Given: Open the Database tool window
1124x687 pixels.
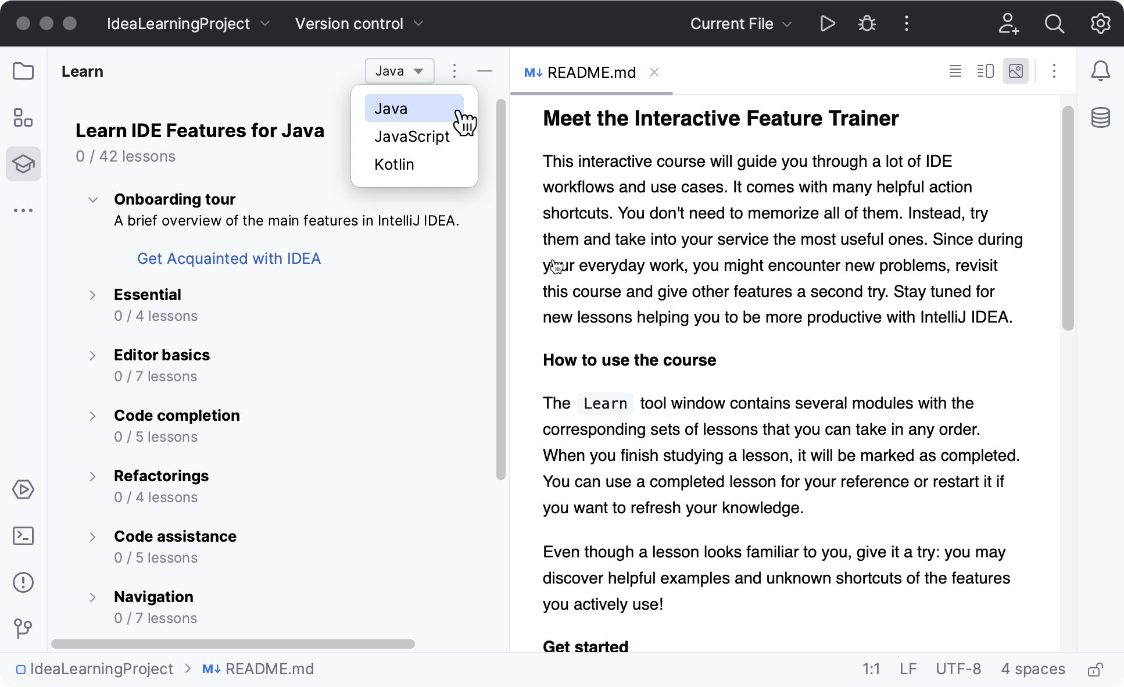Looking at the screenshot, I should [1101, 117].
